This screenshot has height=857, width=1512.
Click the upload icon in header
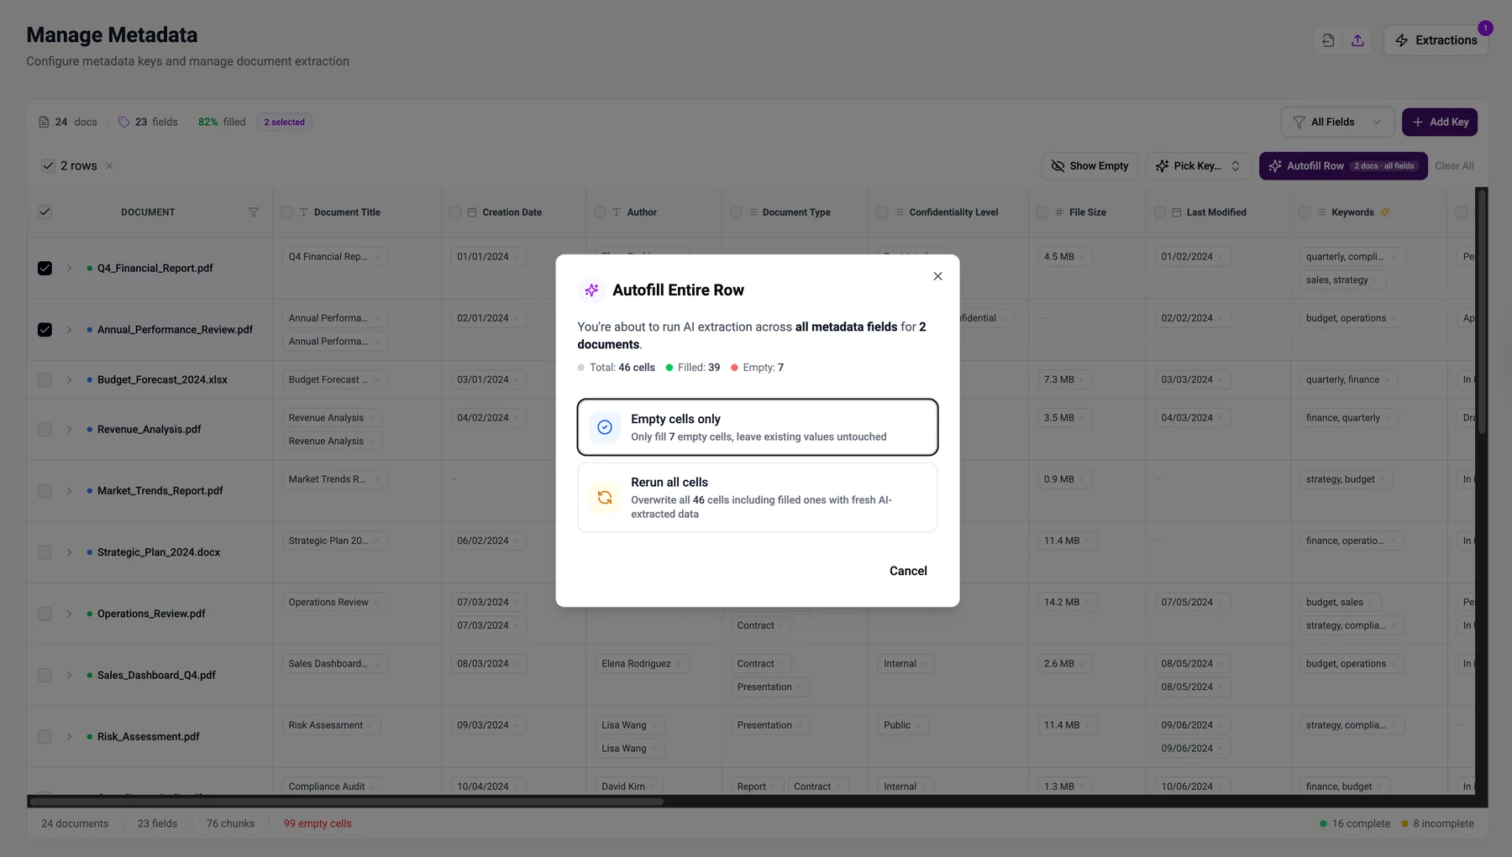pyautogui.click(x=1357, y=40)
